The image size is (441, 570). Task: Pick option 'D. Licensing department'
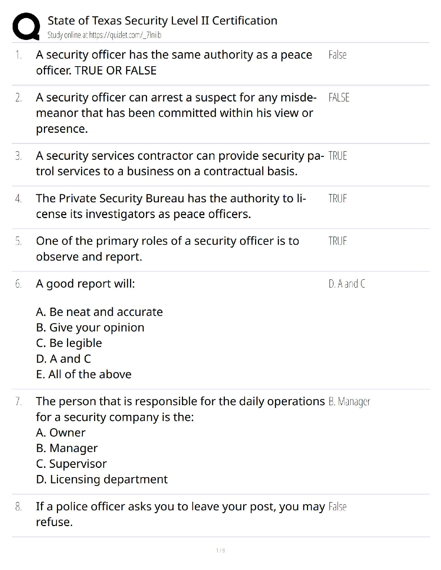(102, 479)
